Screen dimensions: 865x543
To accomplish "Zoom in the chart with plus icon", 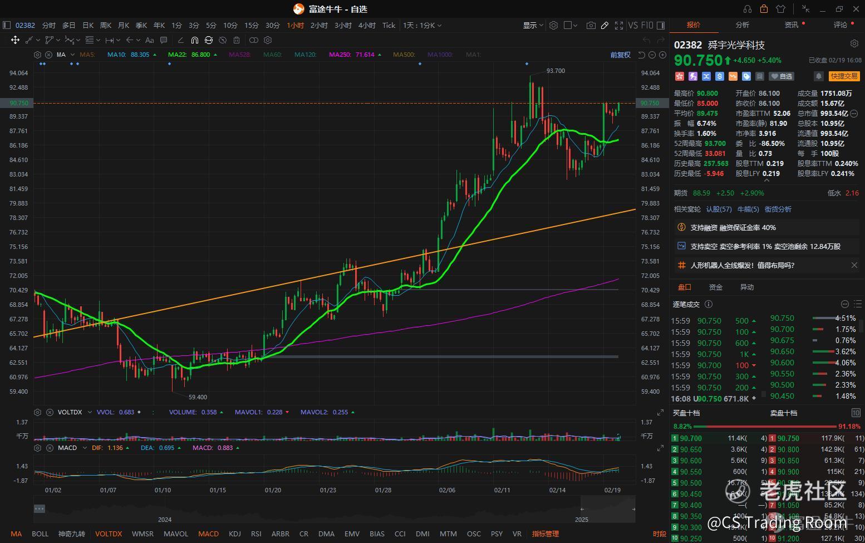I will coord(662,55).
